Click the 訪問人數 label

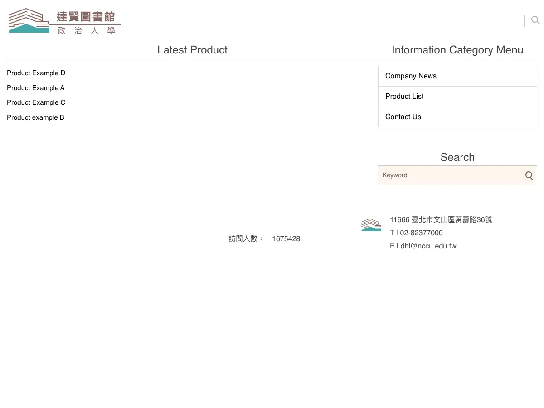[x=246, y=238]
